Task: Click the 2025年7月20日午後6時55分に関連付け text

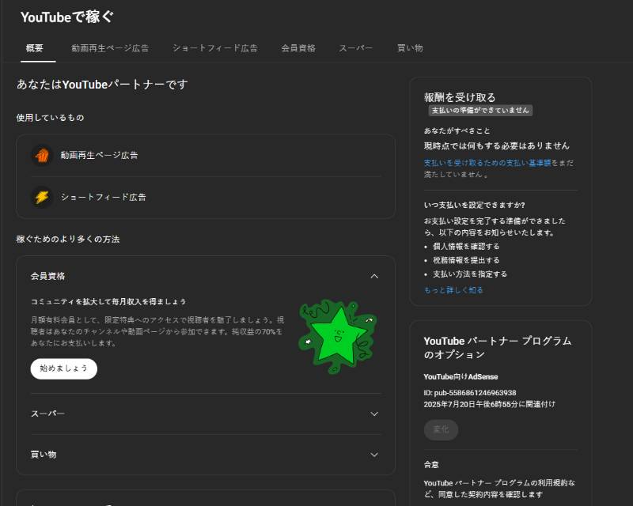Action: pos(490,404)
